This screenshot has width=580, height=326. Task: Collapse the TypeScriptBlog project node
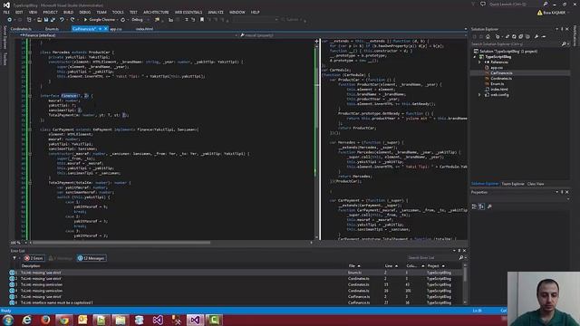point(475,57)
